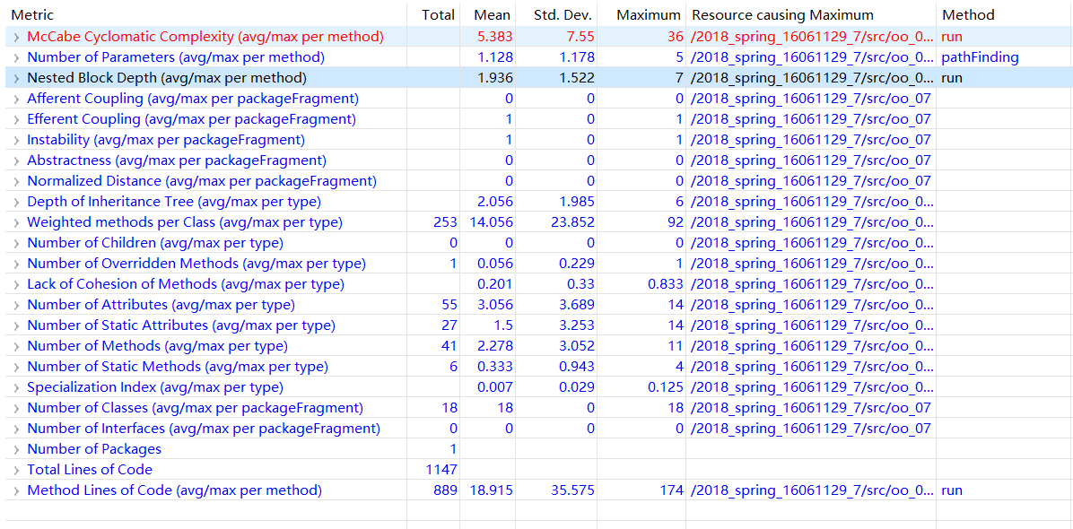This screenshot has width=1073, height=529.
Task: Select the Afferent Coupling metric row
Action: tap(193, 99)
